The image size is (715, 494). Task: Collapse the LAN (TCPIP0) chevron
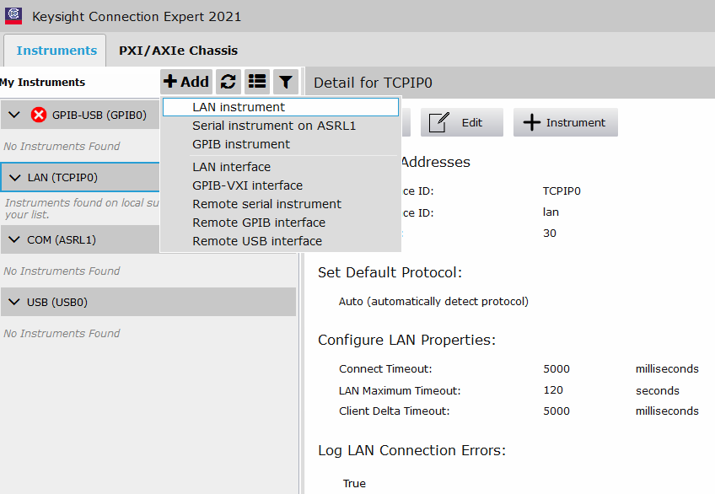point(14,177)
